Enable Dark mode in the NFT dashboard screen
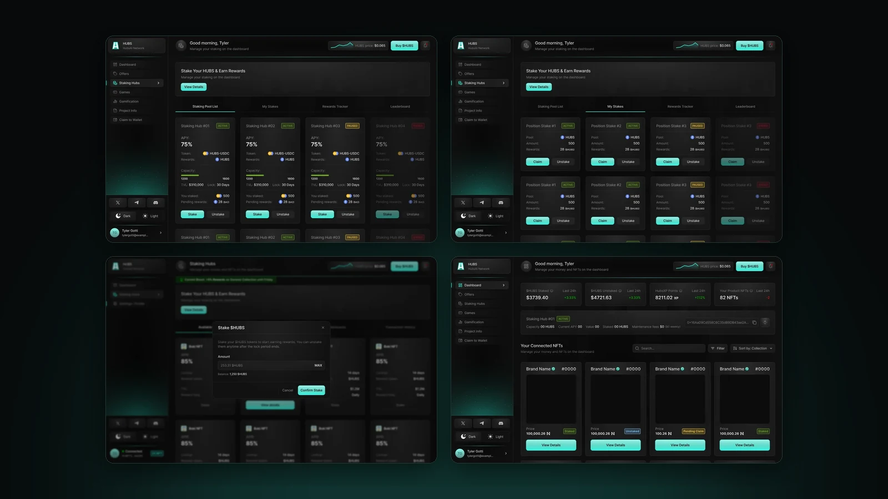This screenshot has width=888, height=499. (x=468, y=437)
